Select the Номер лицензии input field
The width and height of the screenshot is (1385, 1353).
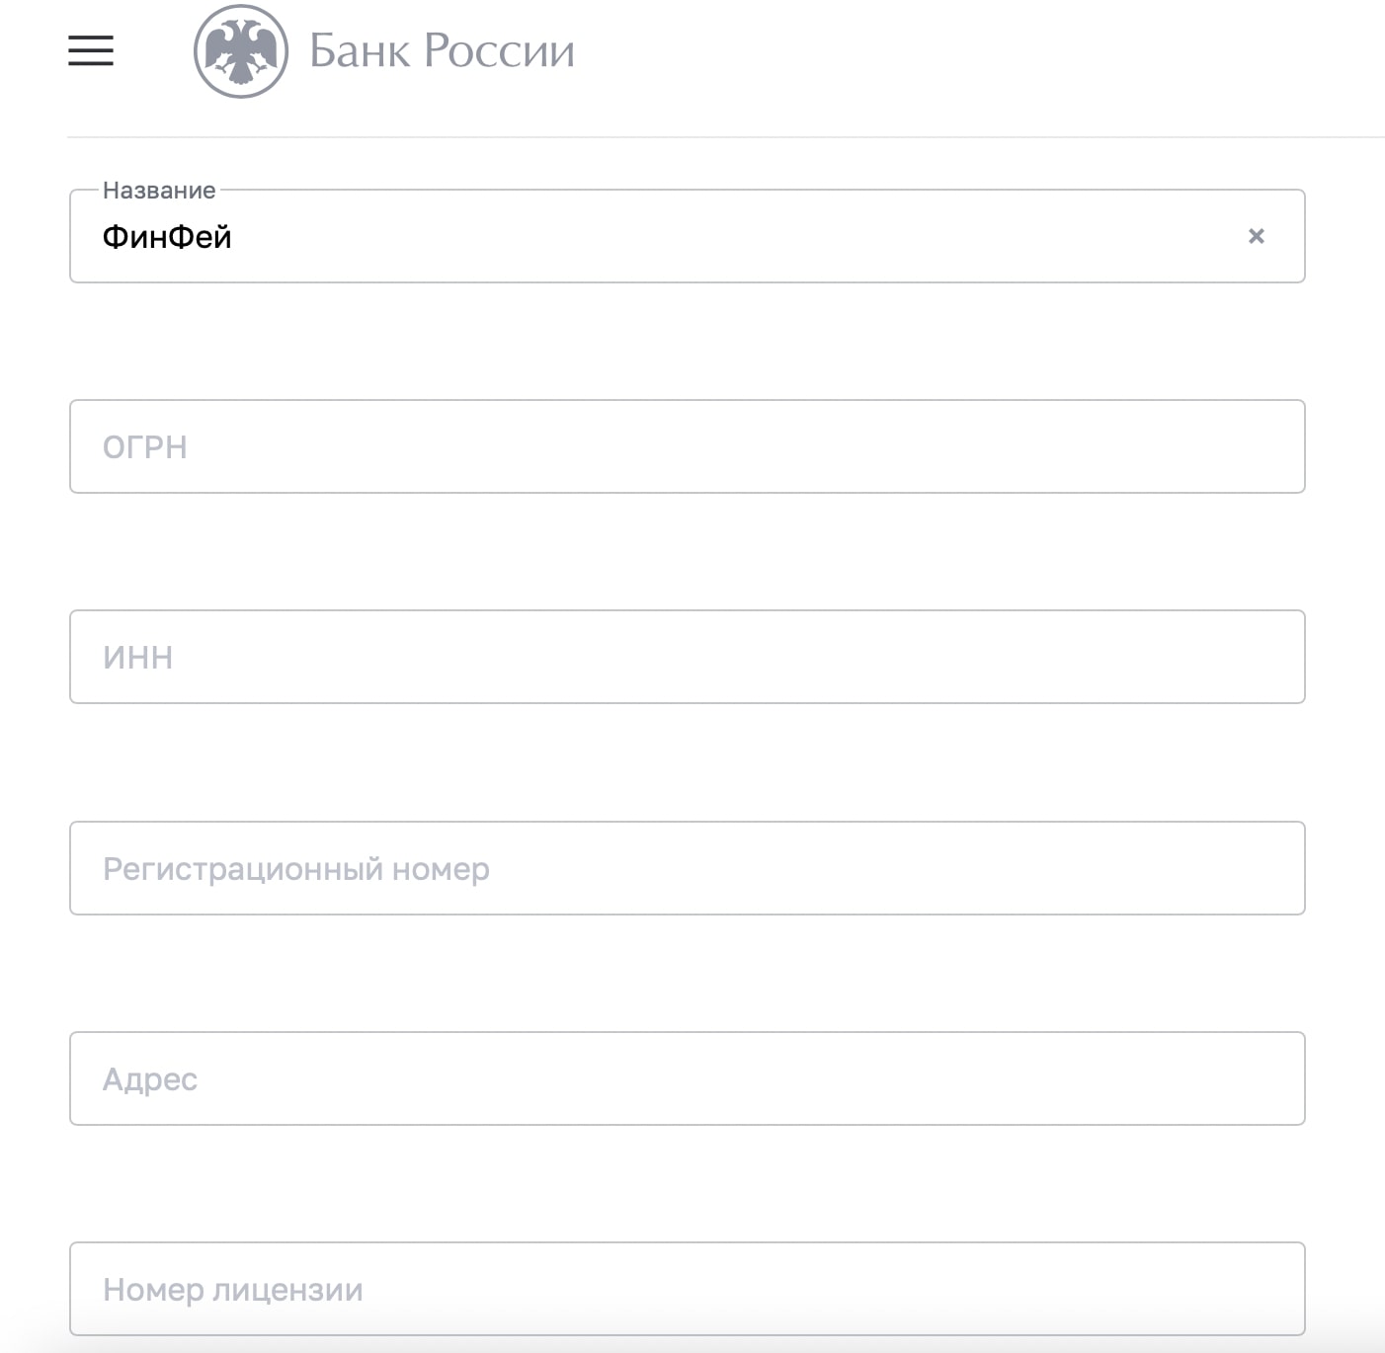click(x=688, y=1289)
